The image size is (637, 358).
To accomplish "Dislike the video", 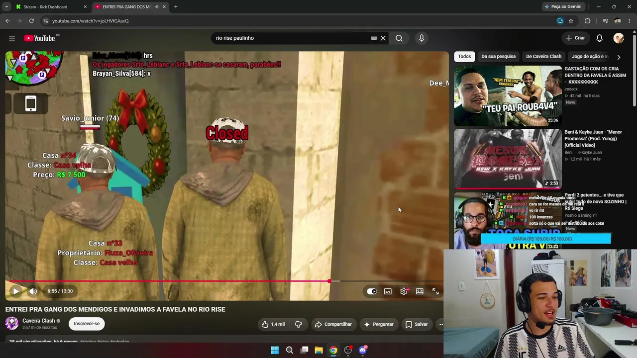I will coord(298,324).
